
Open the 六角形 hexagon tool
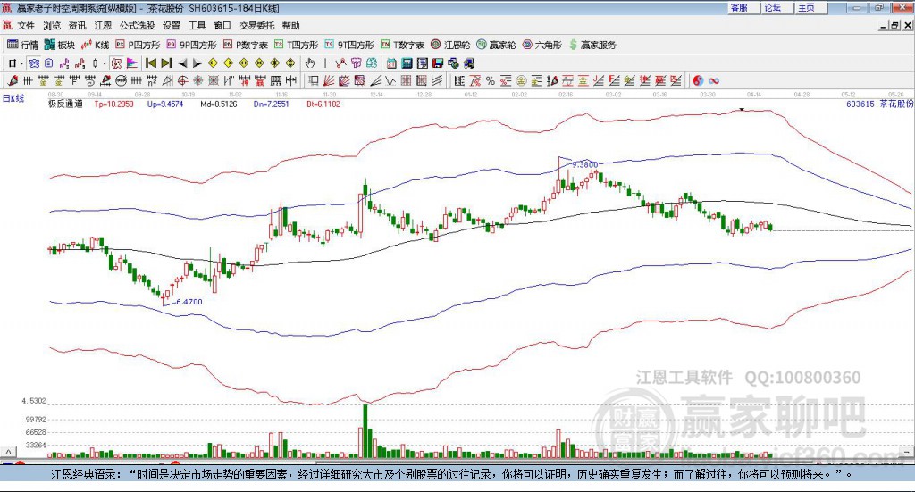click(542, 45)
